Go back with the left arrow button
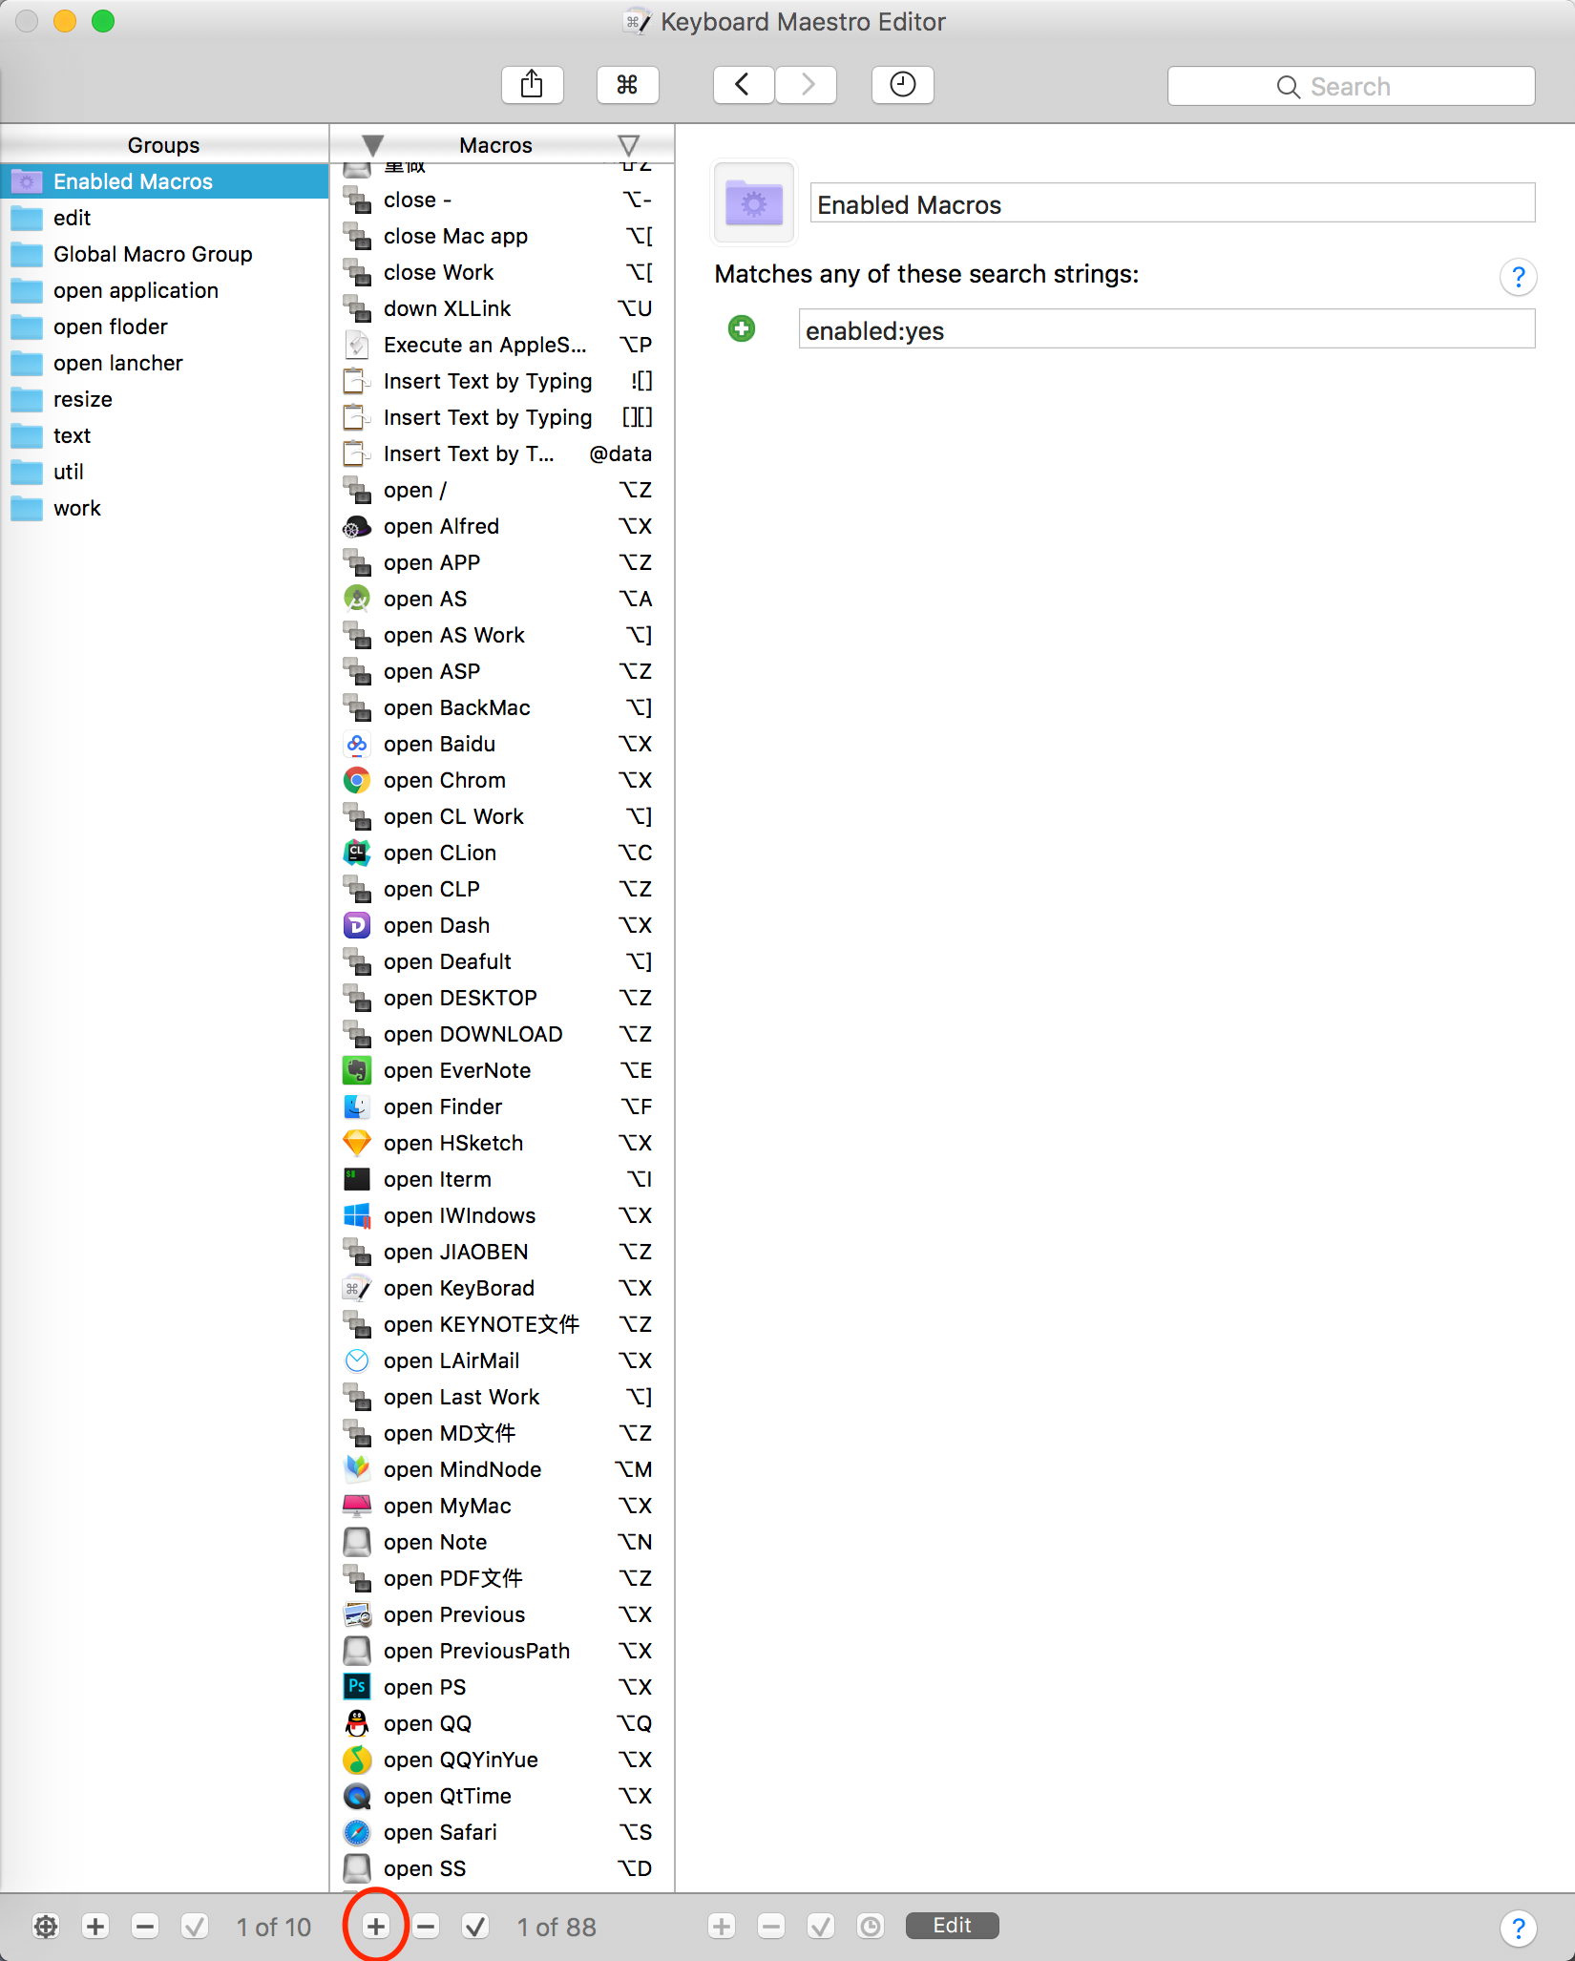This screenshot has height=1961, width=1575. tap(744, 85)
